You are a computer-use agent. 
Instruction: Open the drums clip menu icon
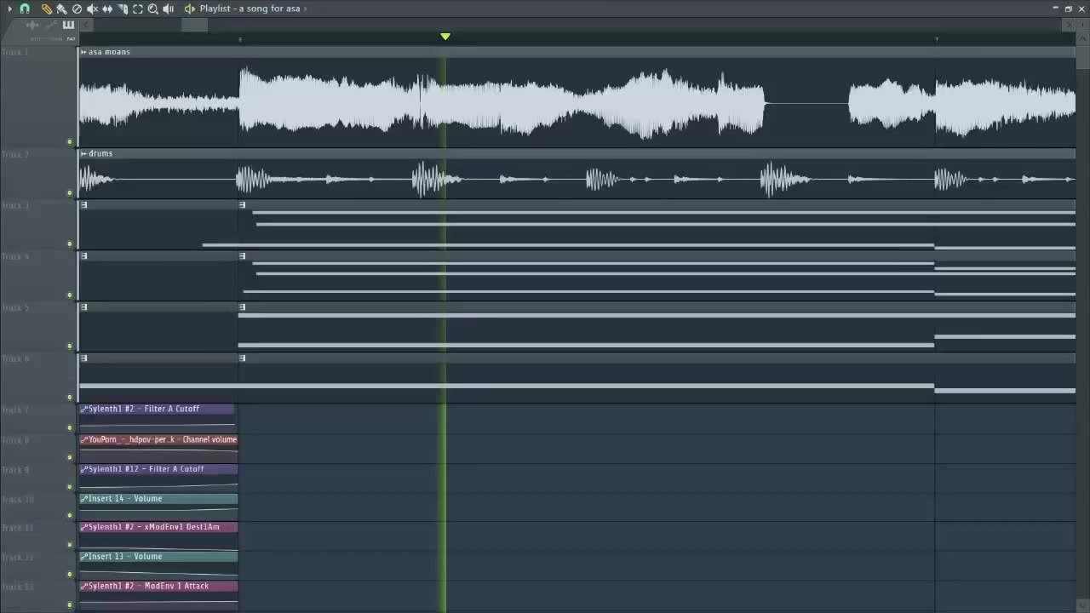point(83,153)
